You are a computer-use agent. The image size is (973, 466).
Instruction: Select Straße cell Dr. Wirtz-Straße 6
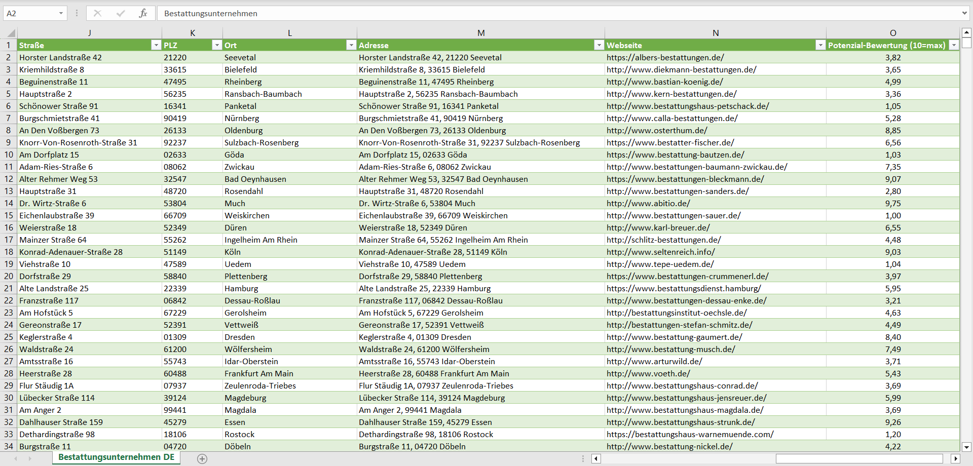[90, 203]
